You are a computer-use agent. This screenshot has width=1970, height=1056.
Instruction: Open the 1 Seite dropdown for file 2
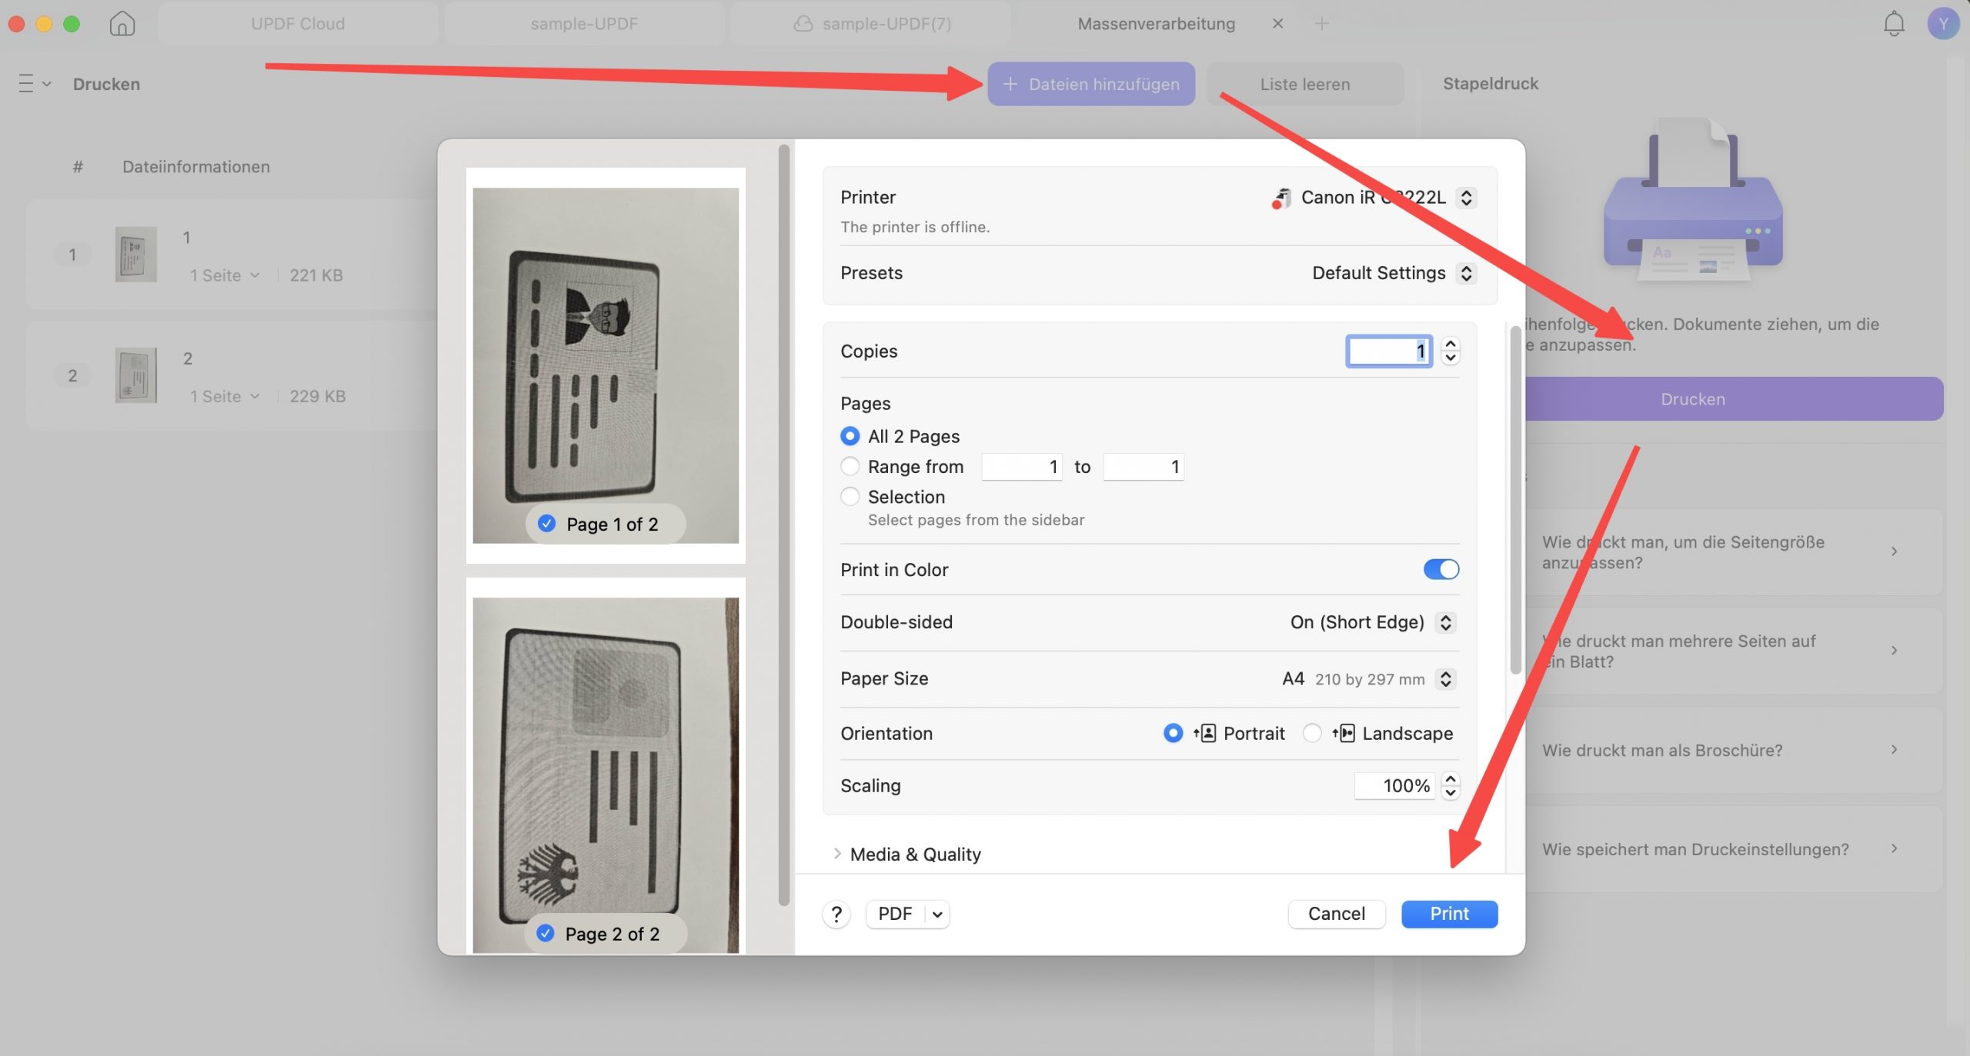224,396
